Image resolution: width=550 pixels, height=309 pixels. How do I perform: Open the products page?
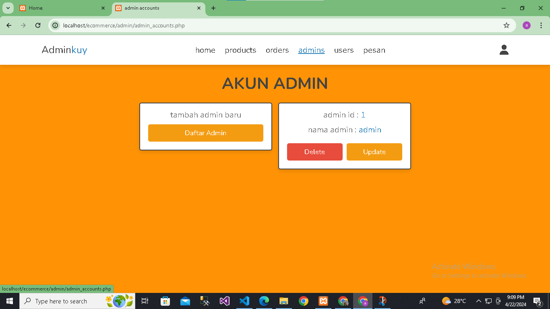click(240, 50)
